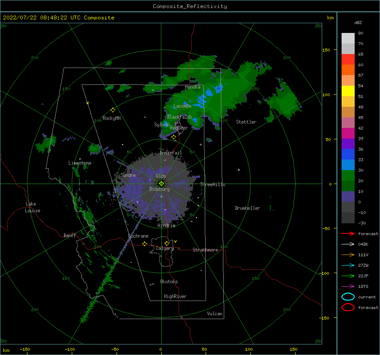
Task: Select the Vulcan label
Action: pyautogui.click(x=214, y=314)
